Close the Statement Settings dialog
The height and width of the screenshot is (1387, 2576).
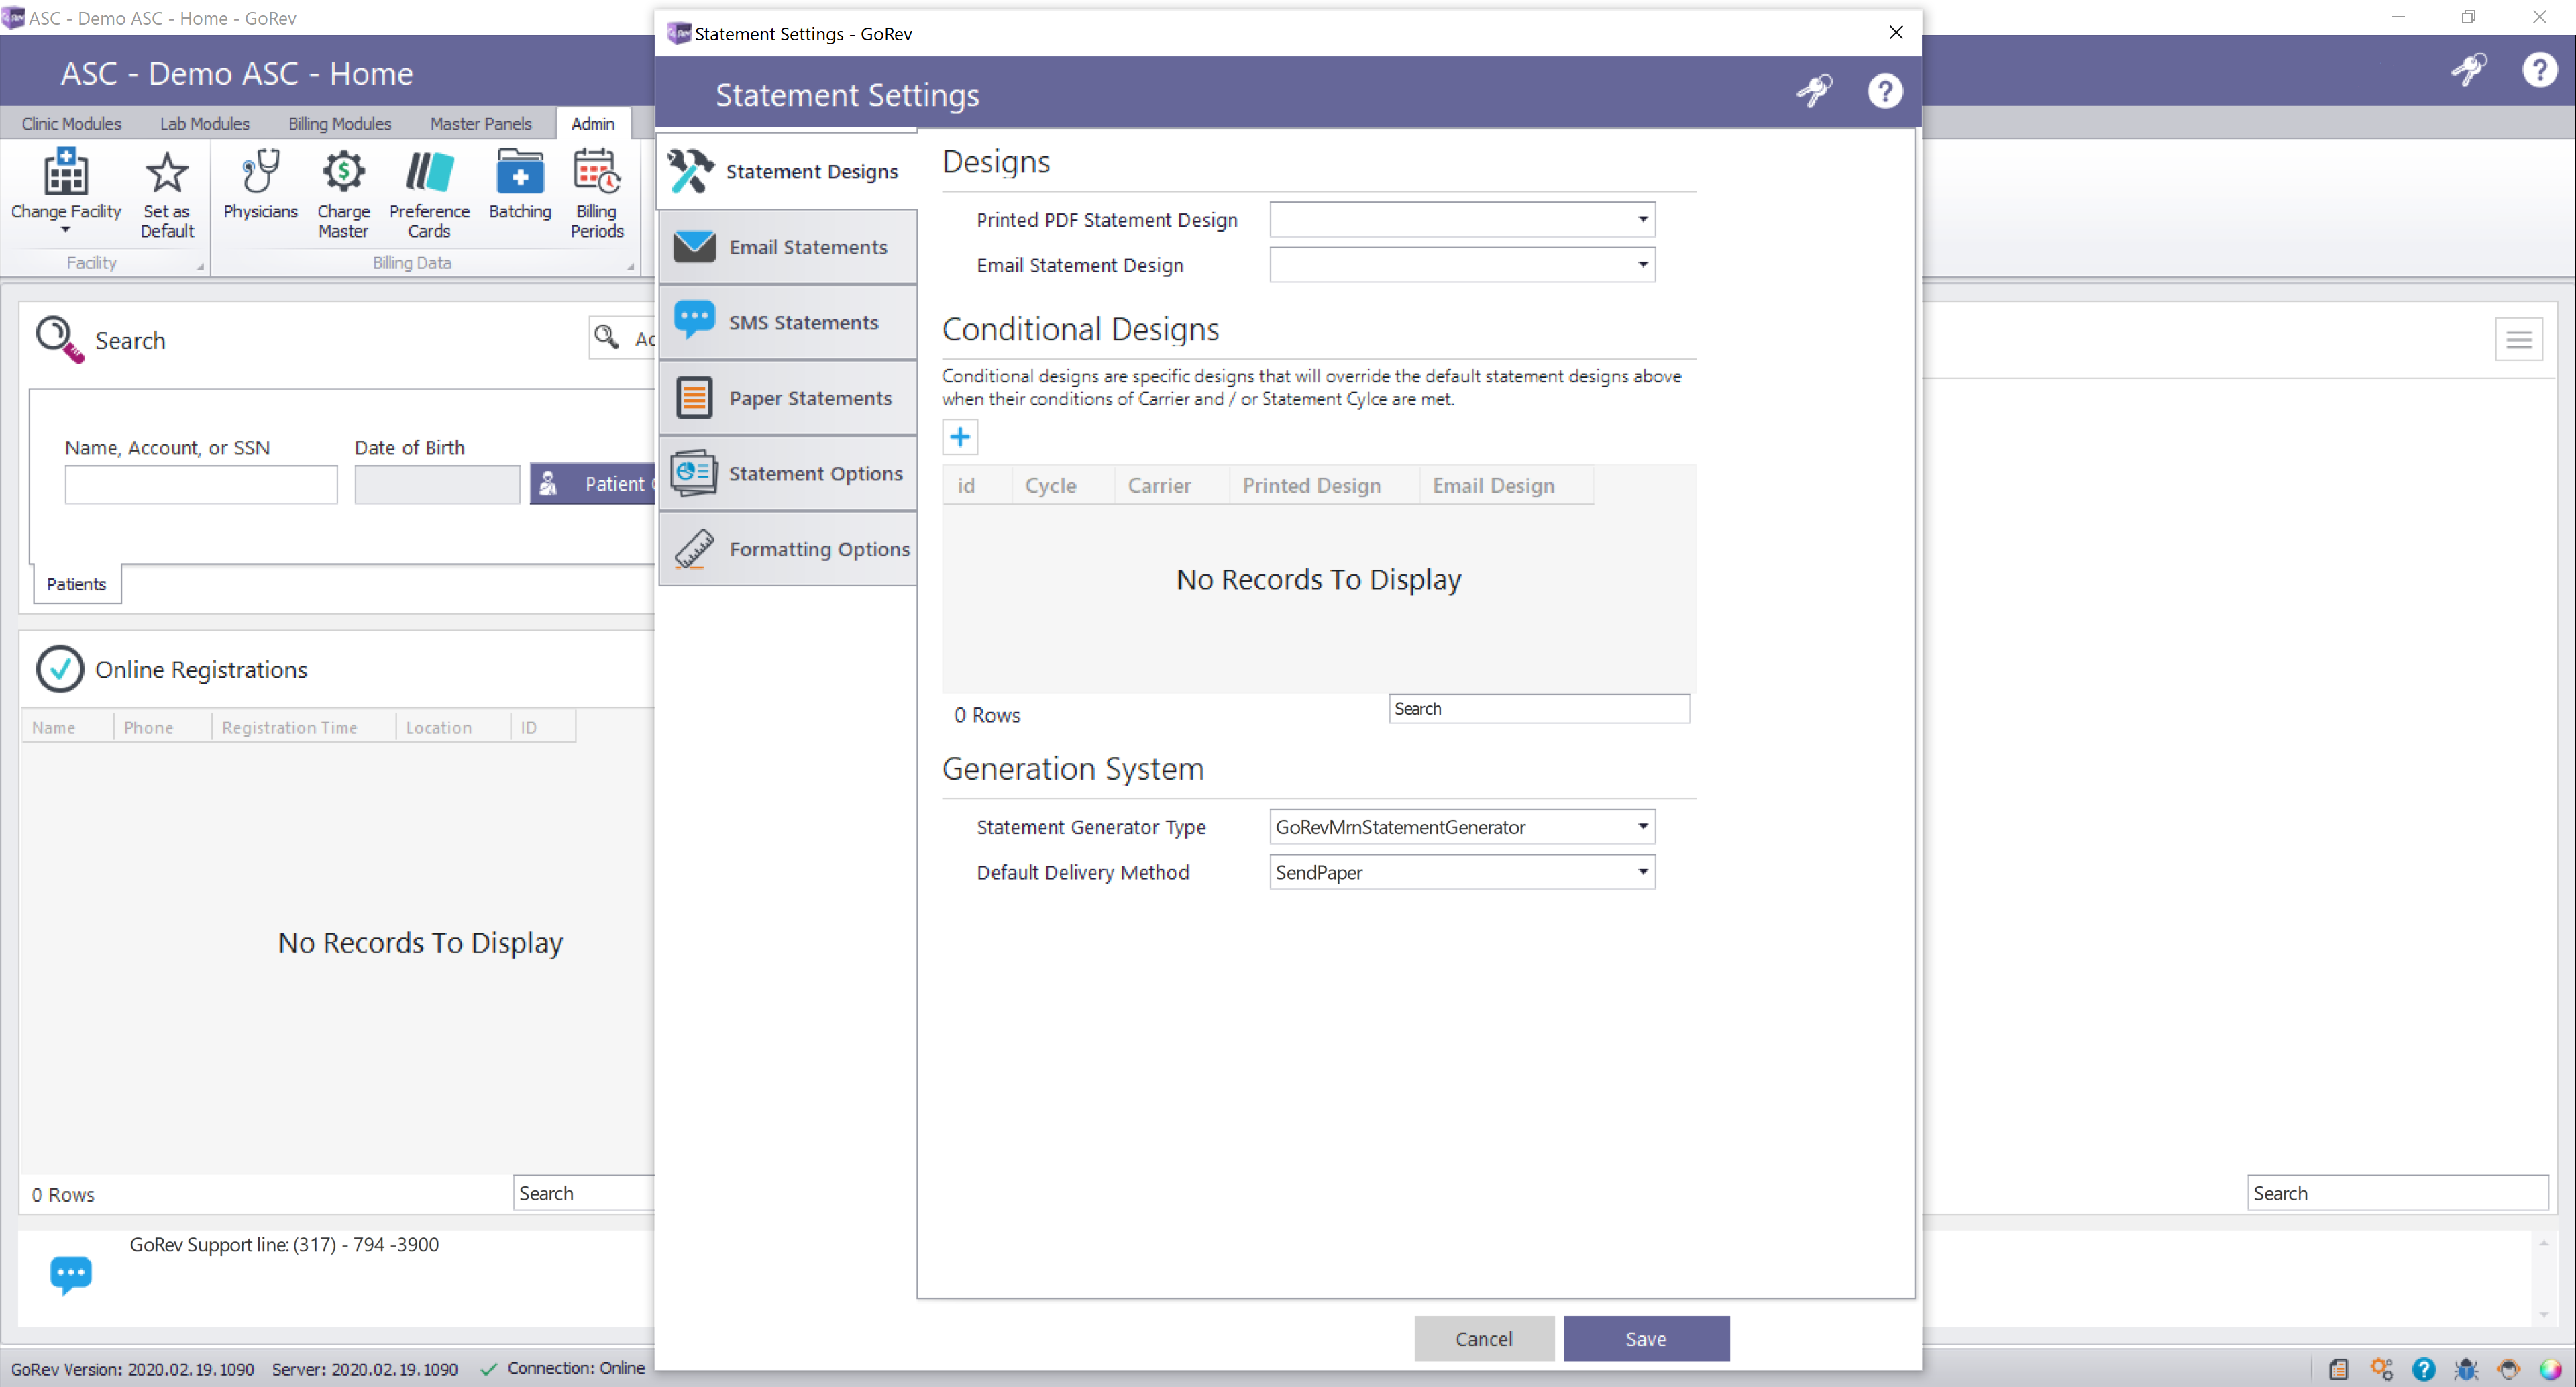[1895, 33]
